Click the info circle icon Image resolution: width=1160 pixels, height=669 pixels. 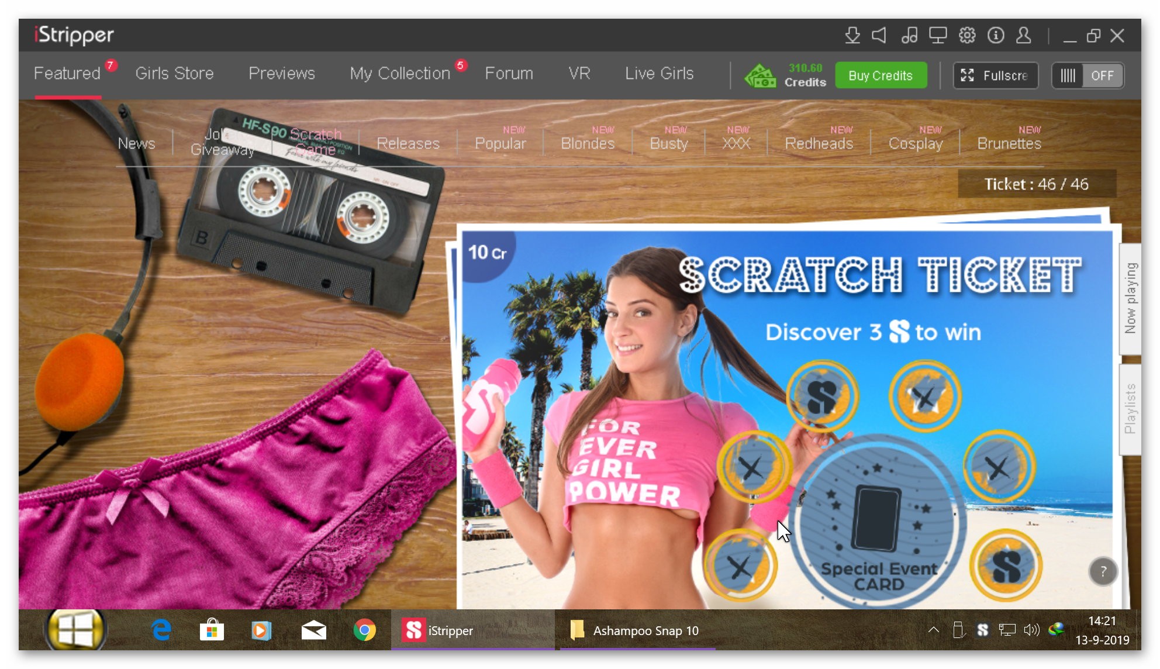[996, 36]
